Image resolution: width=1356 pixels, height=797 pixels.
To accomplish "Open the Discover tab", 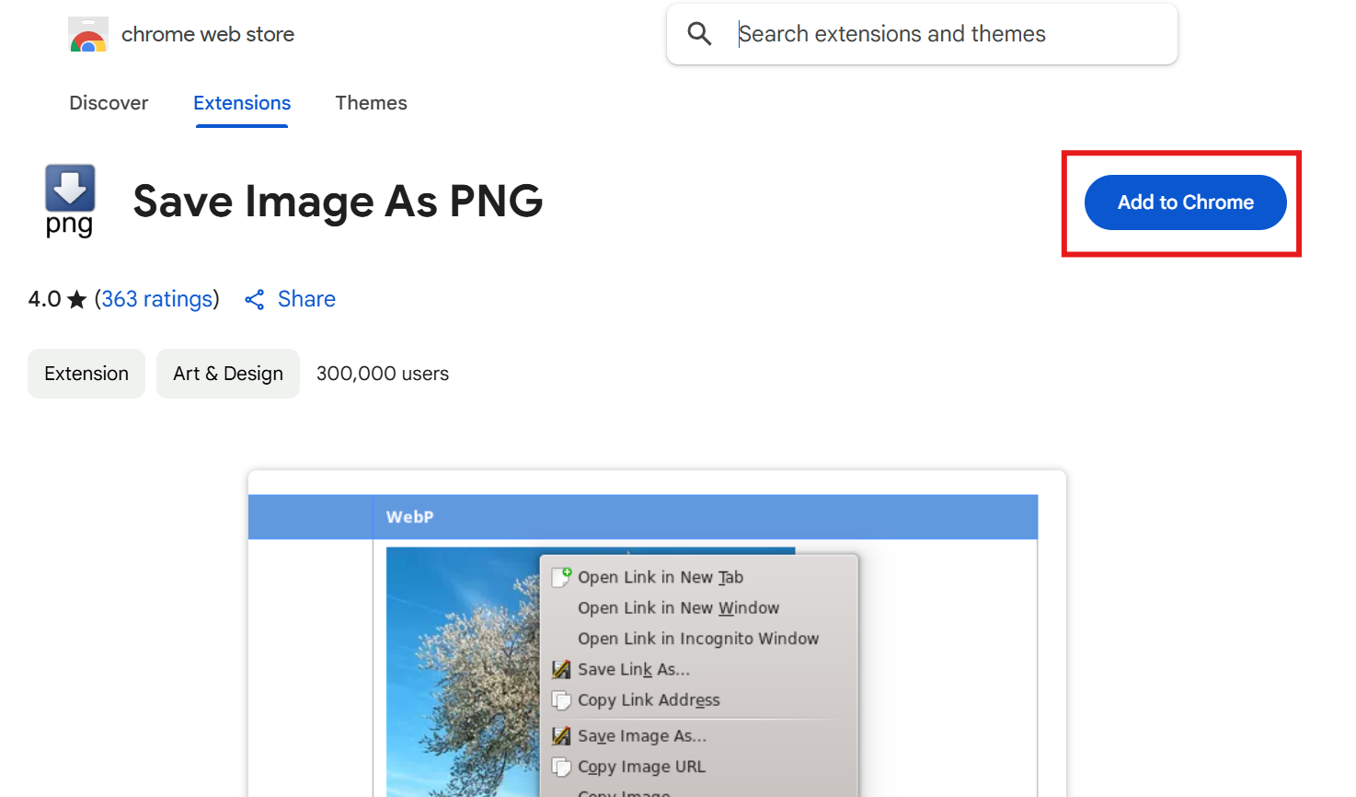I will pos(109,103).
